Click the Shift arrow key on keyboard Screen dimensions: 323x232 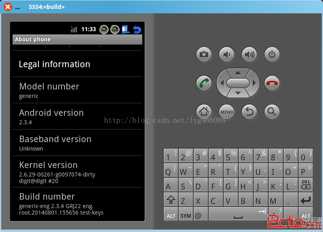(x=171, y=200)
